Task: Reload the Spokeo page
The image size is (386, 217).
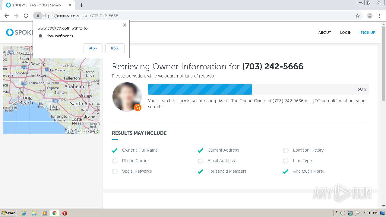Action: [26, 16]
